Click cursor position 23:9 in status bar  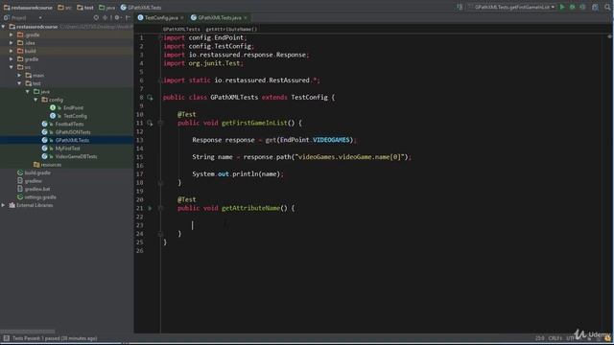click(x=539, y=338)
